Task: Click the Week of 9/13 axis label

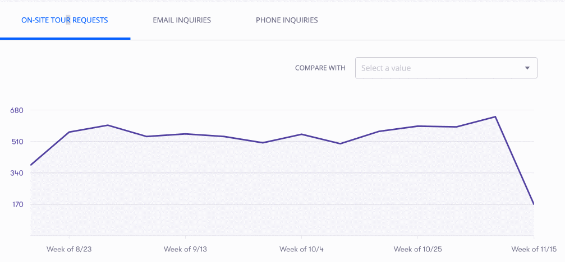Action: pos(185,249)
